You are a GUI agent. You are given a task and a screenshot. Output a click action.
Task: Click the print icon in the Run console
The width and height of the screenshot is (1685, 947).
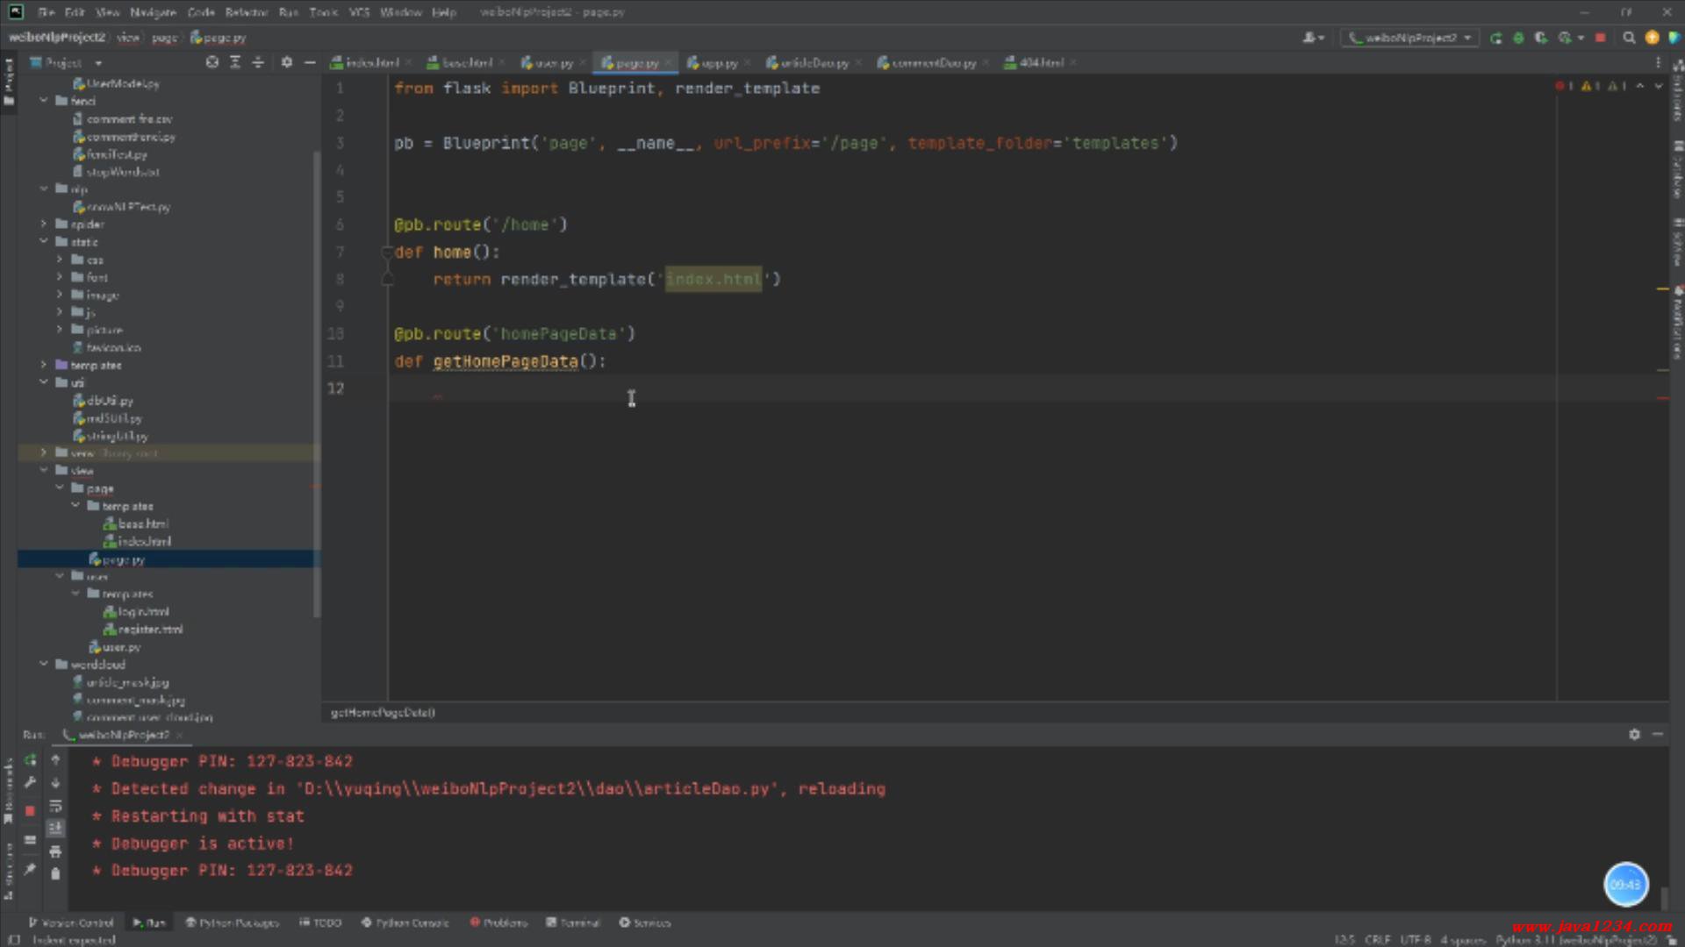coord(55,851)
